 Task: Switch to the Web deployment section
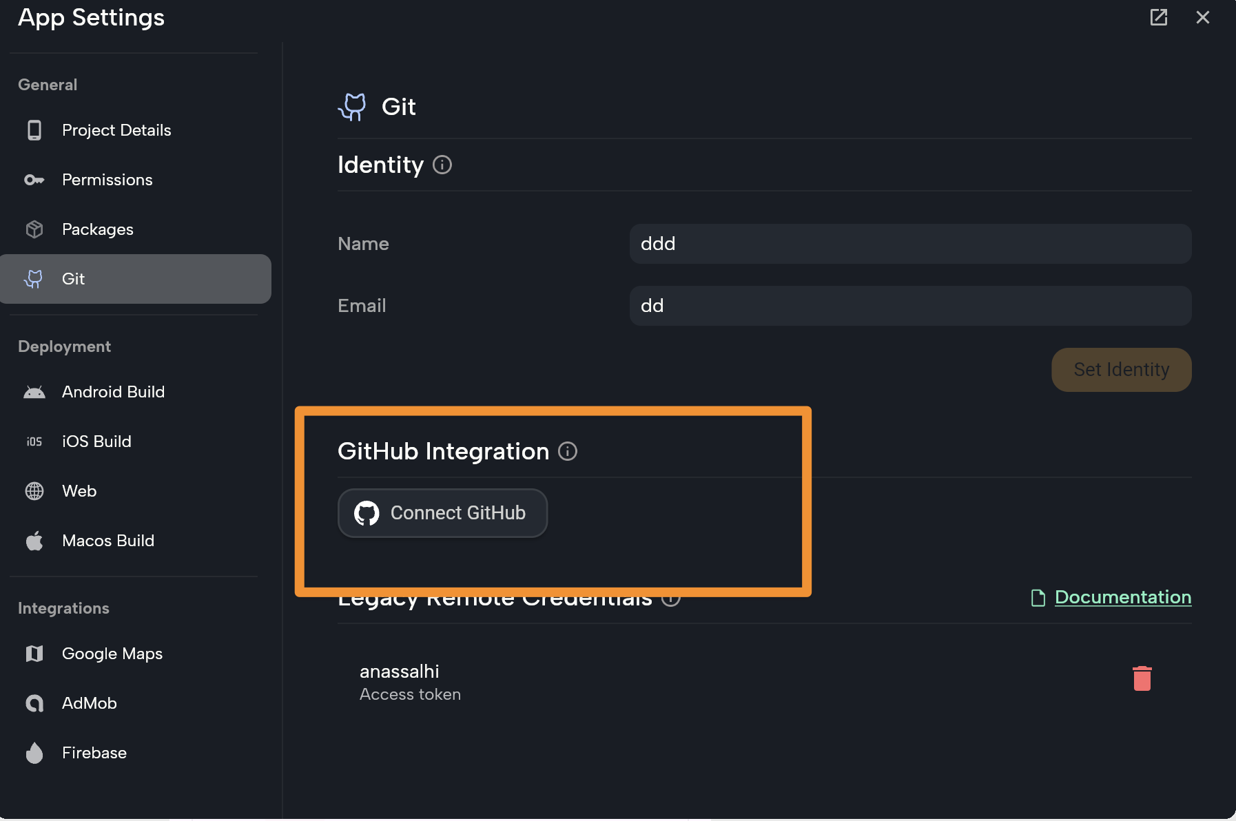(x=79, y=491)
